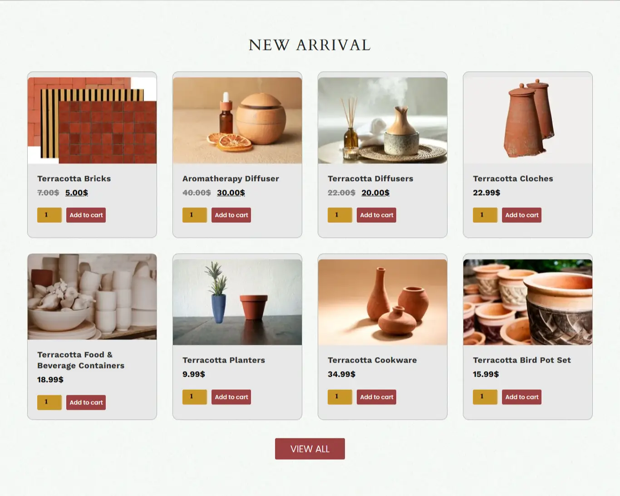Add Terracotta Cloches to cart
Screen dimensions: 620x496
(522, 215)
